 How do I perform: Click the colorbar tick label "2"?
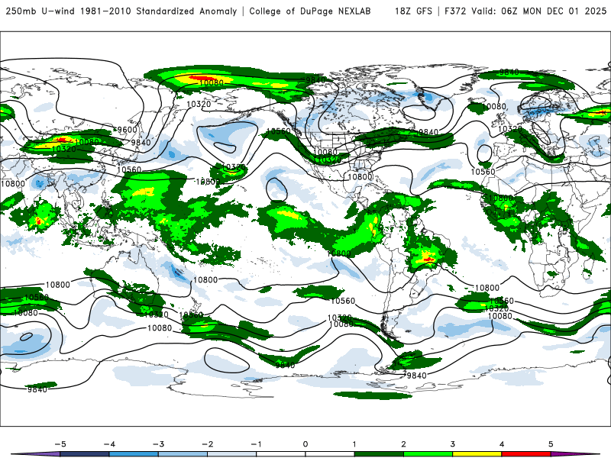click(x=403, y=444)
